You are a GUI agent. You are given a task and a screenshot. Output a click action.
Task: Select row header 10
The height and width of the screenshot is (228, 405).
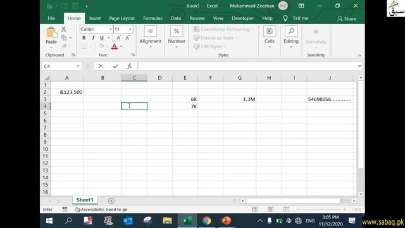tap(45, 149)
